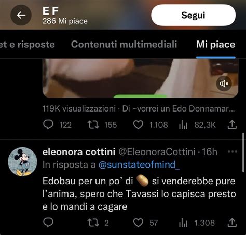Click the page scrollbar on the right
Image resolution: width=246 pixels, height=235 pixels.
(244, 153)
